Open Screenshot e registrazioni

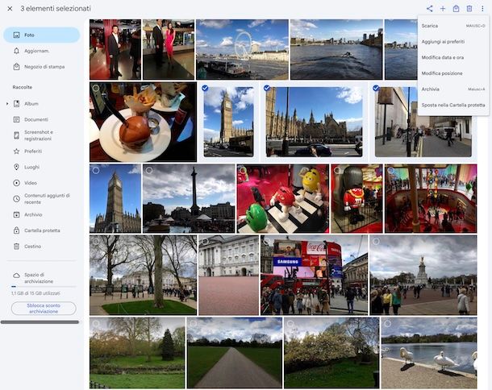[x=41, y=135]
